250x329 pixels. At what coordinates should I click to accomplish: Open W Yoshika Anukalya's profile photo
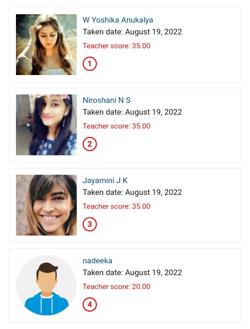[46, 44]
